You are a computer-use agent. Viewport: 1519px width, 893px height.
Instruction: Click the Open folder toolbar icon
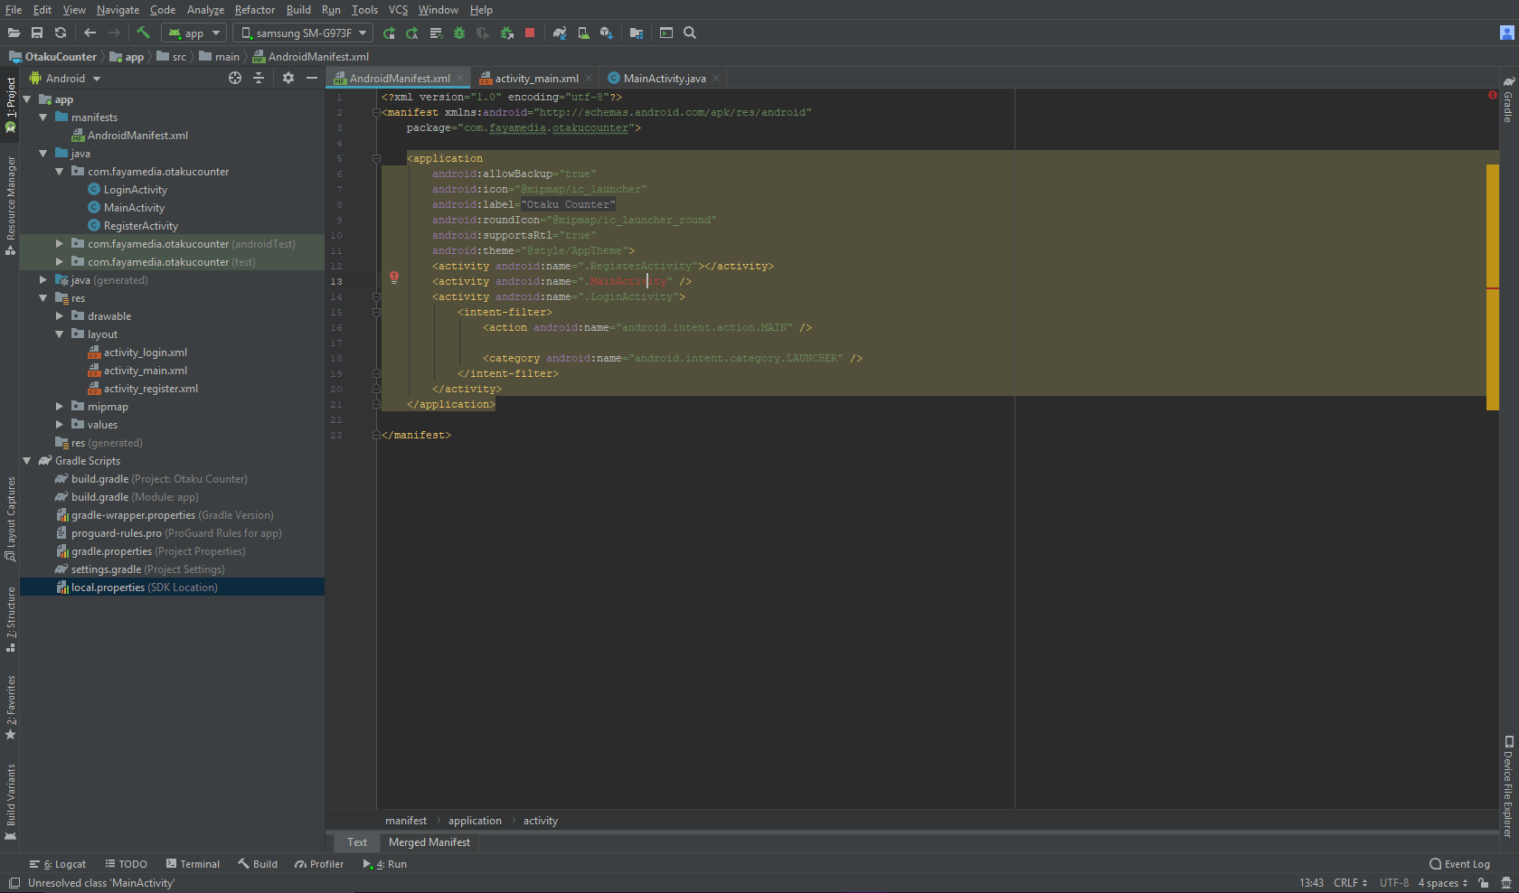tap(14, 33)
